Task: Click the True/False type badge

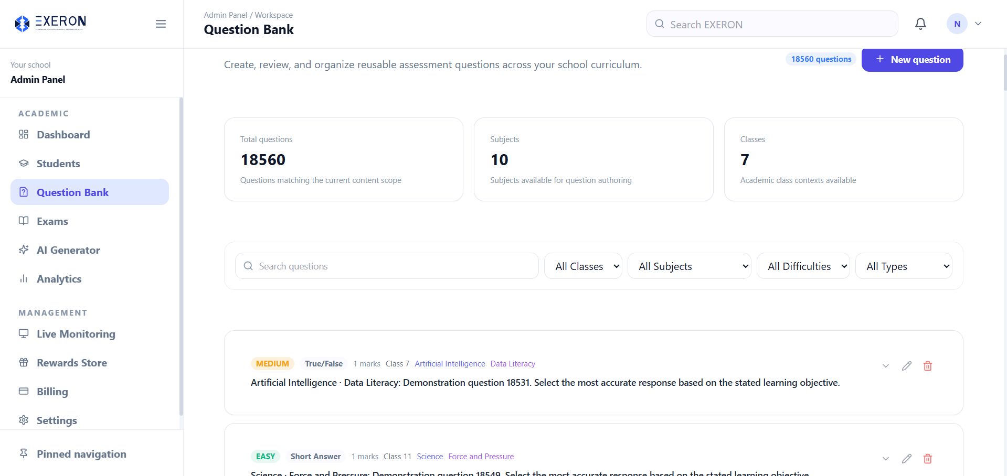Action: pyautogui.click(x=324, y=364)
